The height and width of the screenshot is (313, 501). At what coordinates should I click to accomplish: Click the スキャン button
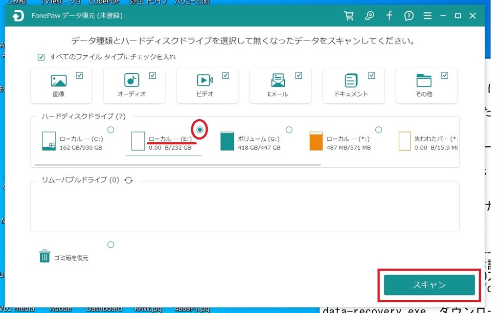[x=430, y=285]
